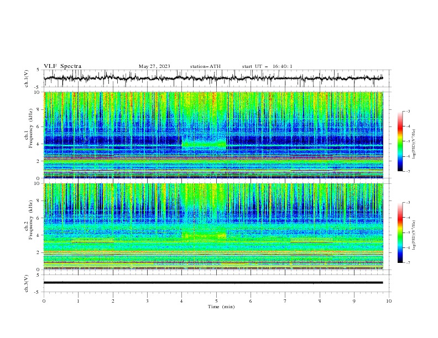The width and height of the screenshot is (438, 338).
Task: Click the time axis tick label '5'
Action: coord(216,301)
